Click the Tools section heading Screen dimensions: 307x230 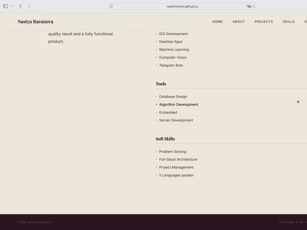click(161, 84)
